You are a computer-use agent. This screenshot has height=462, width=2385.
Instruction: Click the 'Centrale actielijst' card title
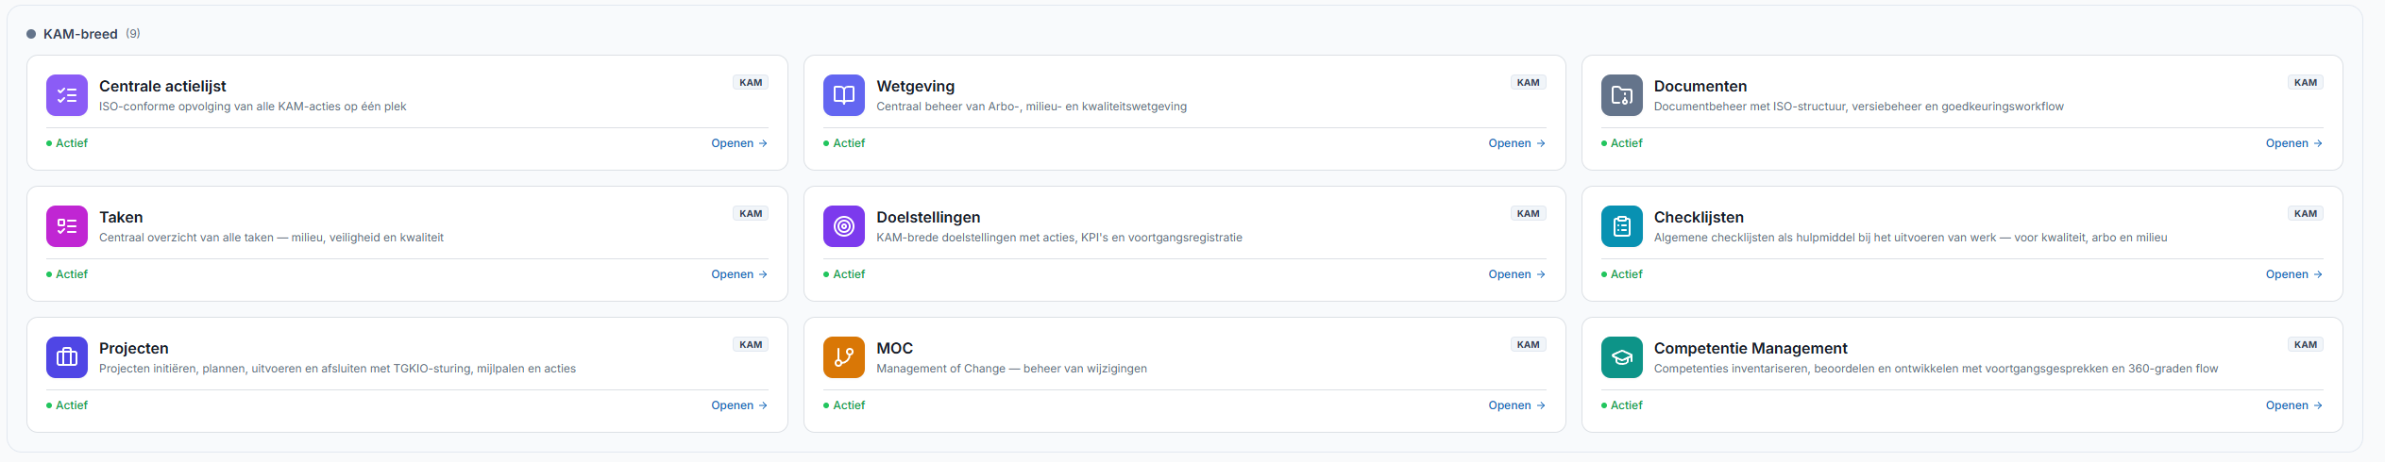pos(162,86)
